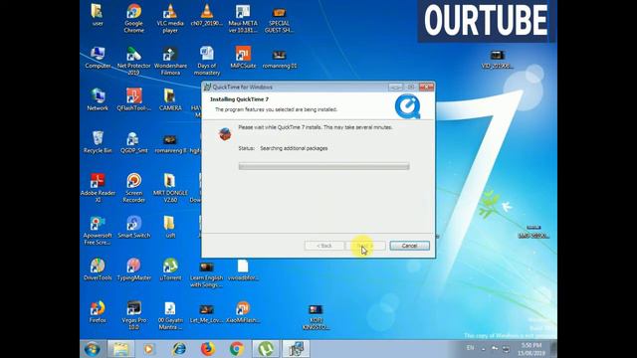Image resolution: width=637 pixels, height=358 pixels.
Task: Open the user folder icon on desktop
Action: pyautogui.click(x=98, y=15)
